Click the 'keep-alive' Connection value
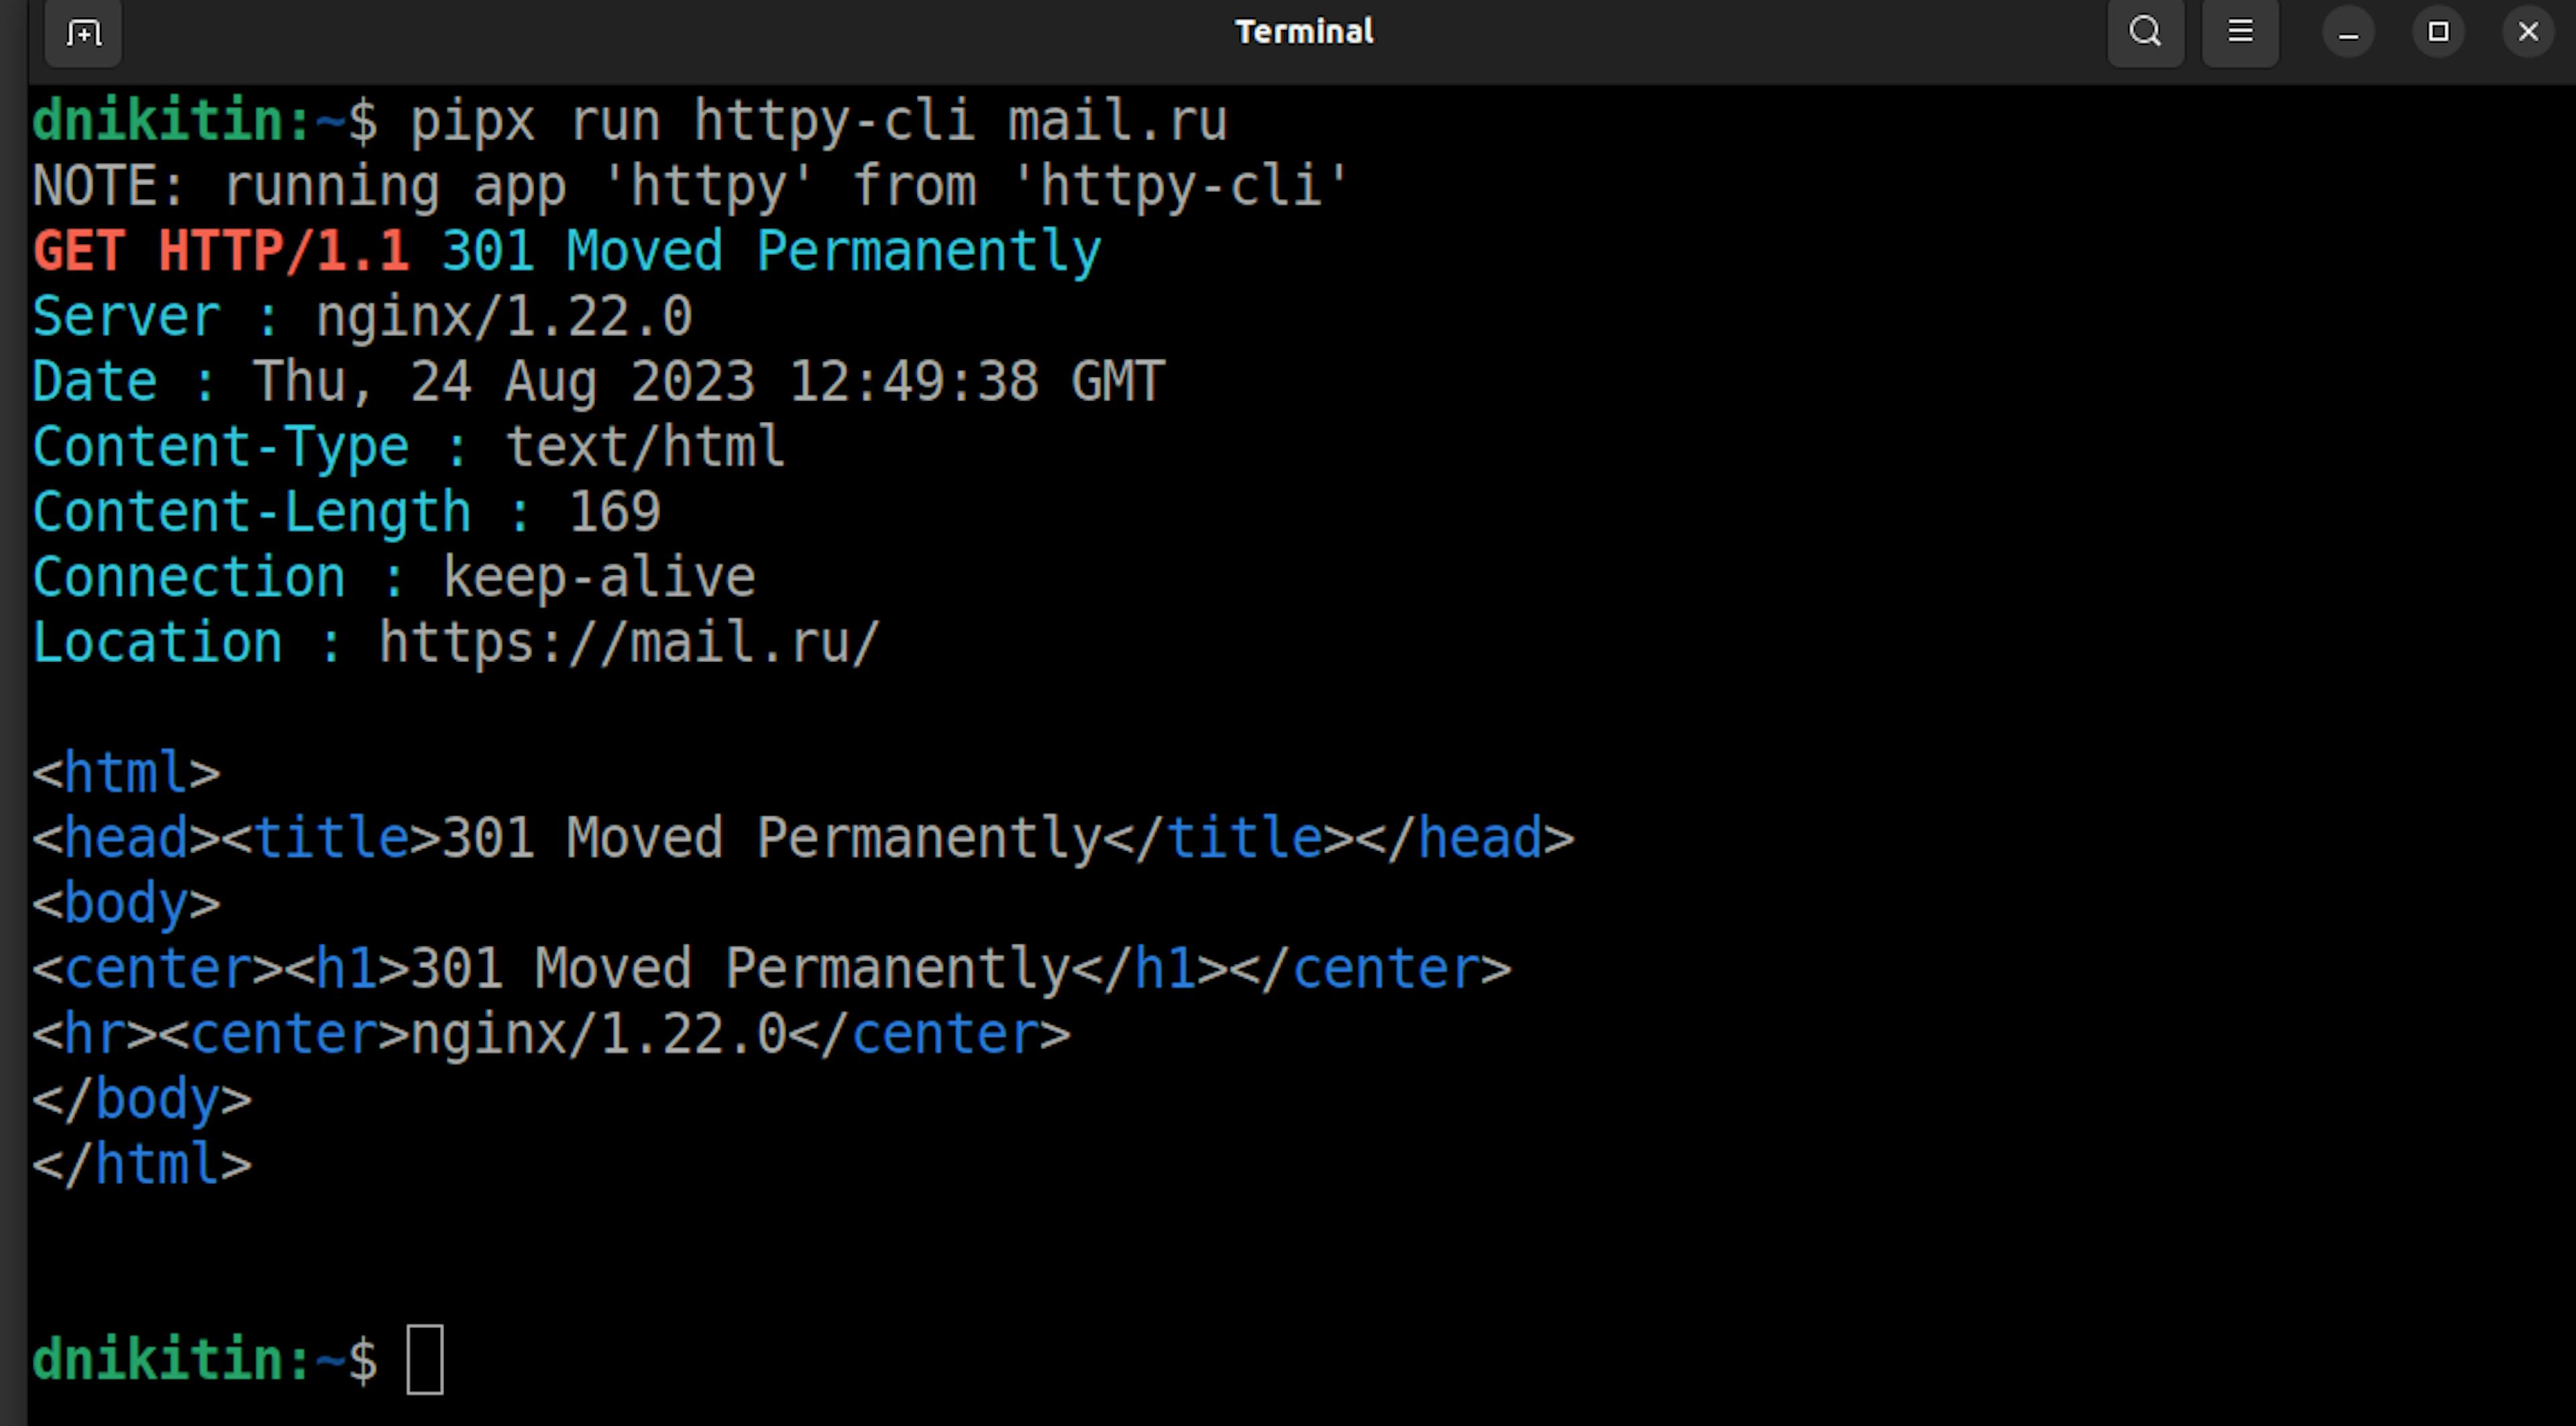The width and height of the screenshot is (2576, 1426). click(x=599, y=577)
